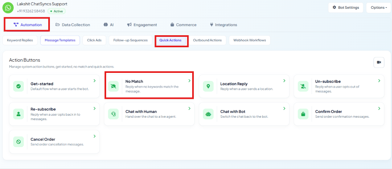Image resolution: width=392 pixels, height=169 pixels.
Task: Click the Commerce bag icon
Action: point(172,25)
